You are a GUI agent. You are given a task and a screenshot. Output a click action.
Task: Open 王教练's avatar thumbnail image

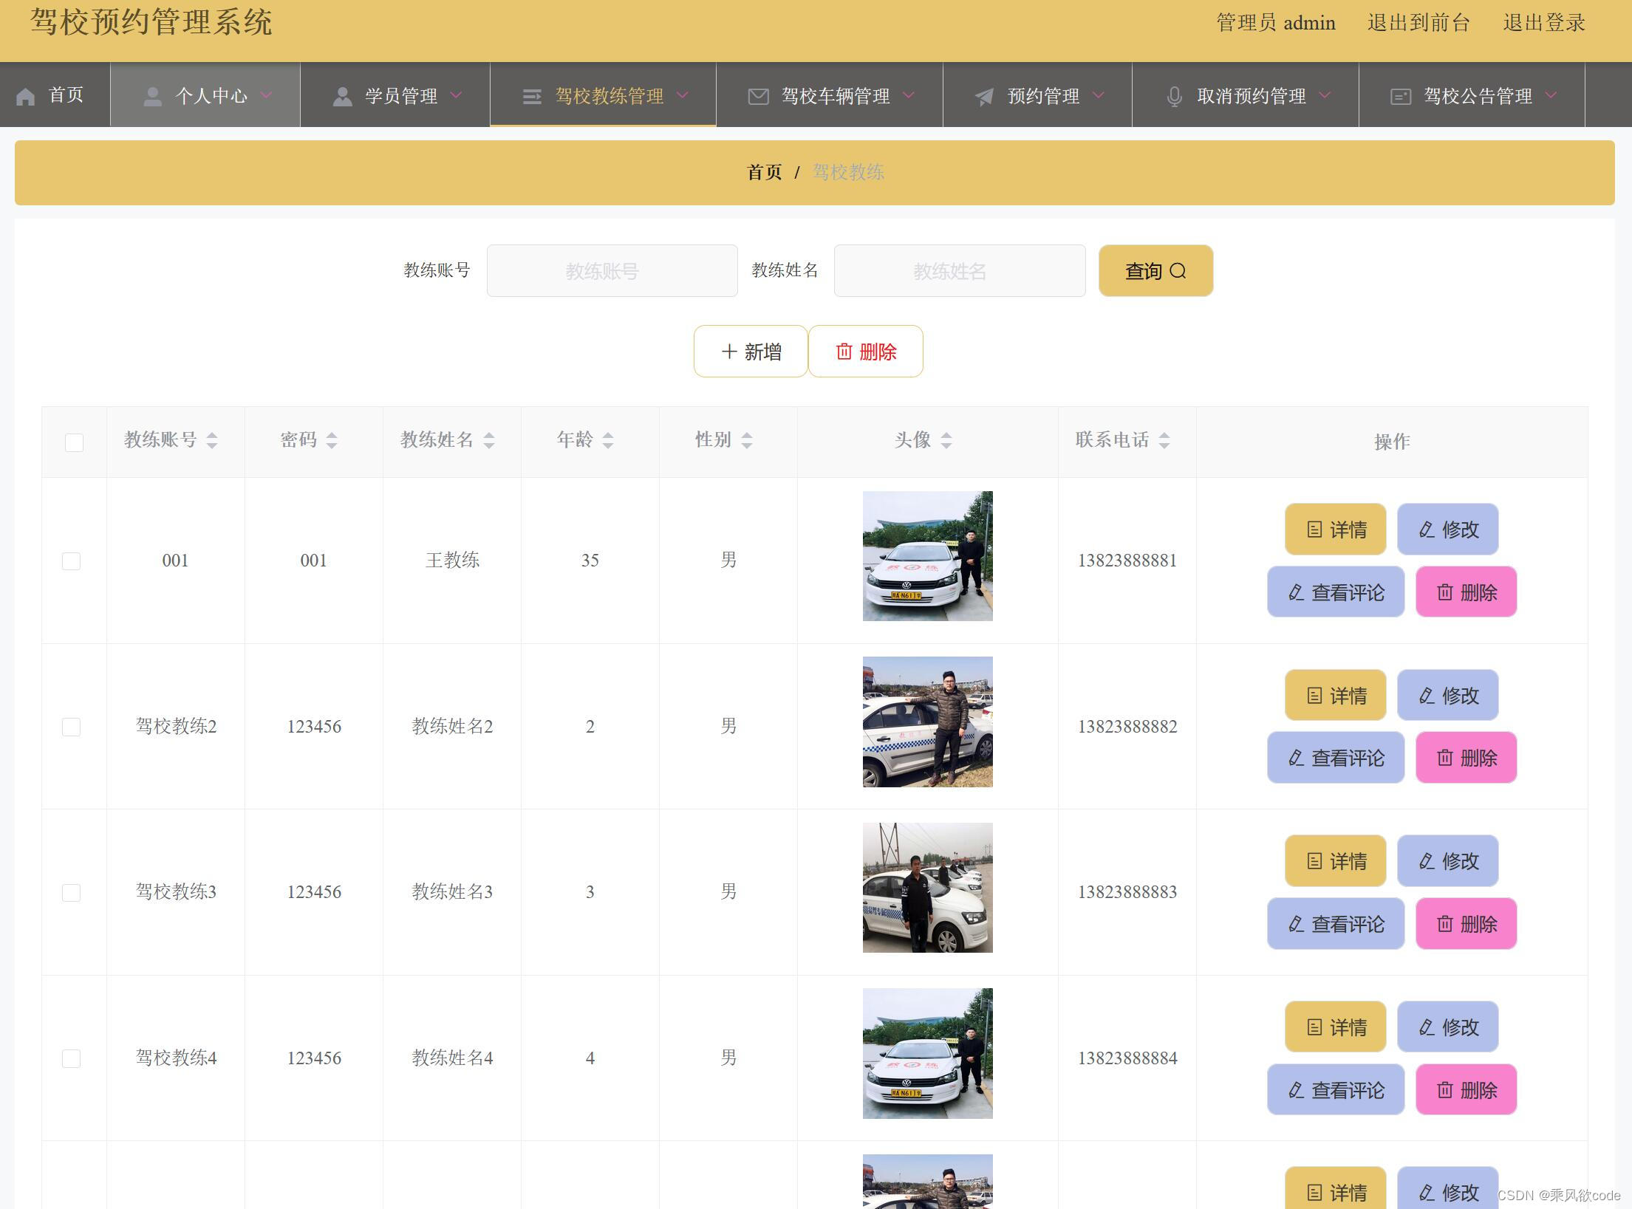click(x=927, y=556)
